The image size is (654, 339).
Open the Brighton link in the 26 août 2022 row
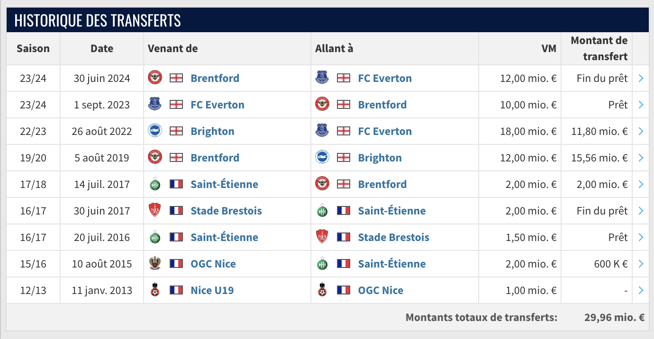click(212, 131)
